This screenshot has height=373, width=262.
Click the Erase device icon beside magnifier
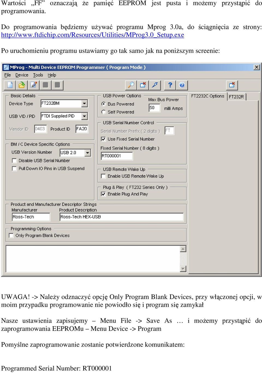pos(143,85)
